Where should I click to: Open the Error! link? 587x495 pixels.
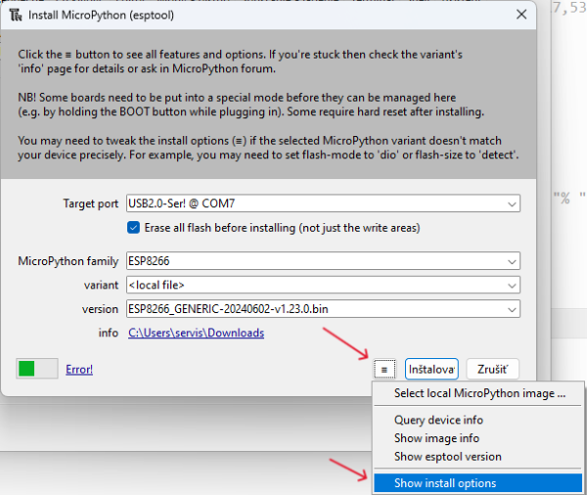(79, 370)
